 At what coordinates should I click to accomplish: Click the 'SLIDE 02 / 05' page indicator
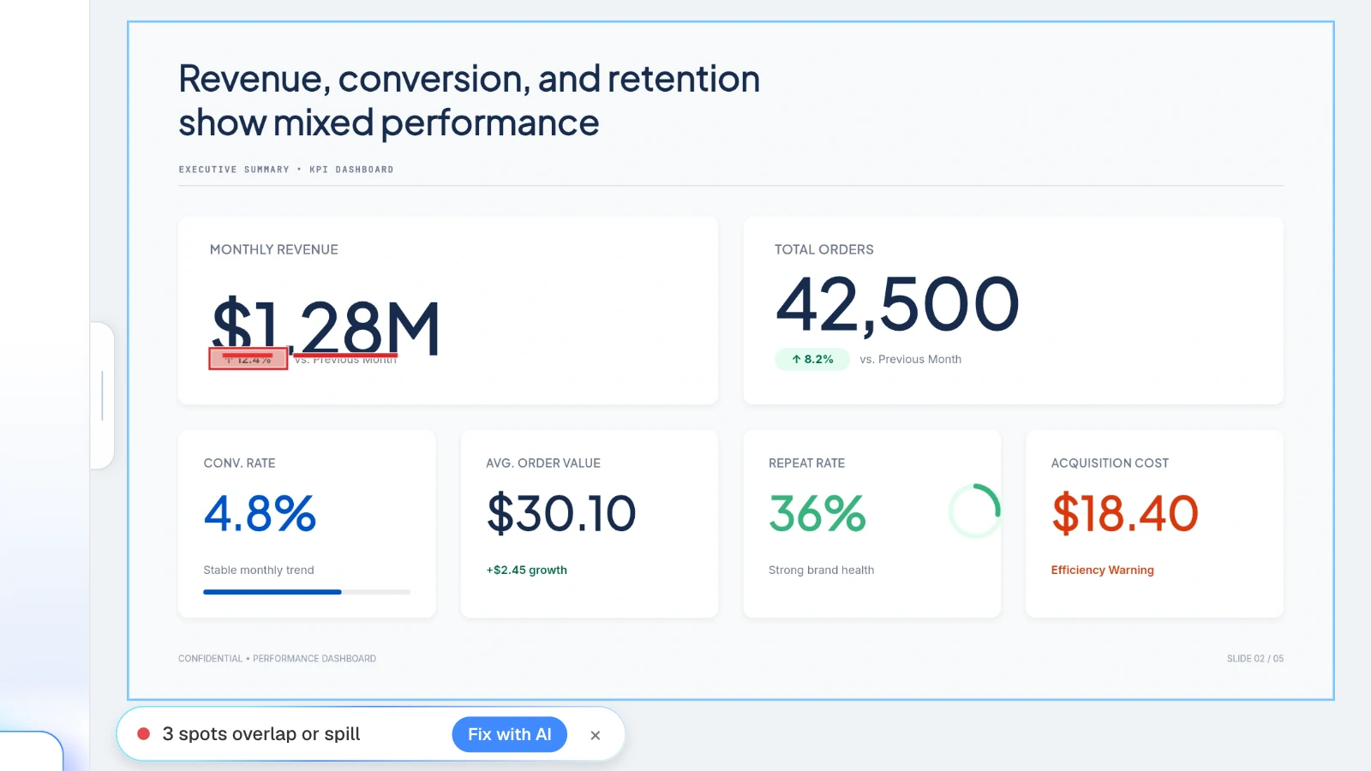click(x=1255, y=659)
